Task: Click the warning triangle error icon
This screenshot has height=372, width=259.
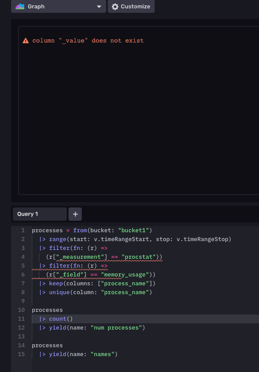Action: pos(26,41)
